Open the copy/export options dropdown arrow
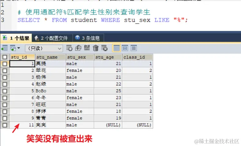 19,48
